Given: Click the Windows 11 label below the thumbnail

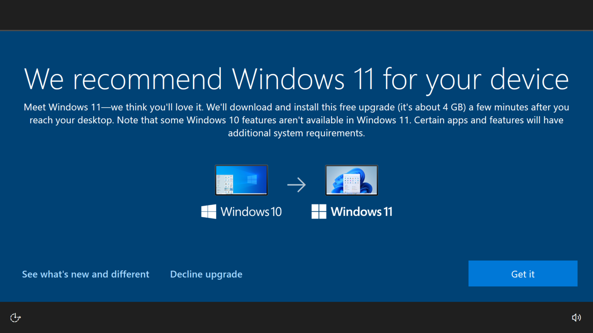Looking at the screenshot, I should [362, 211].
